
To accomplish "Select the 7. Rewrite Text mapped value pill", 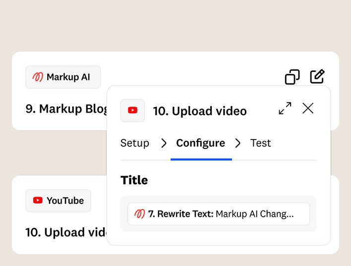I will (219, 214).
